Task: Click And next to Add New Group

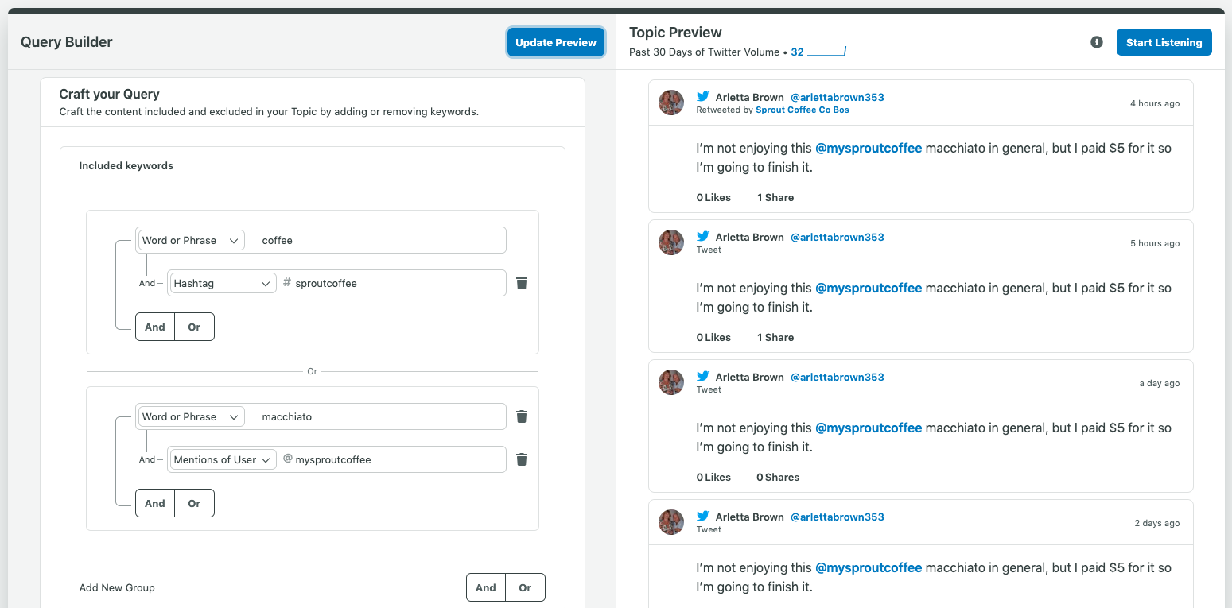Action: tap(486, 587)
